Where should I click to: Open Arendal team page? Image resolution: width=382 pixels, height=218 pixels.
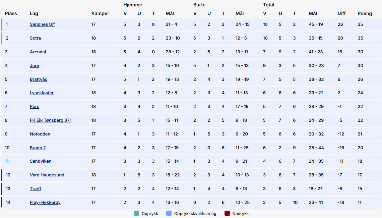tap(38, 52)
